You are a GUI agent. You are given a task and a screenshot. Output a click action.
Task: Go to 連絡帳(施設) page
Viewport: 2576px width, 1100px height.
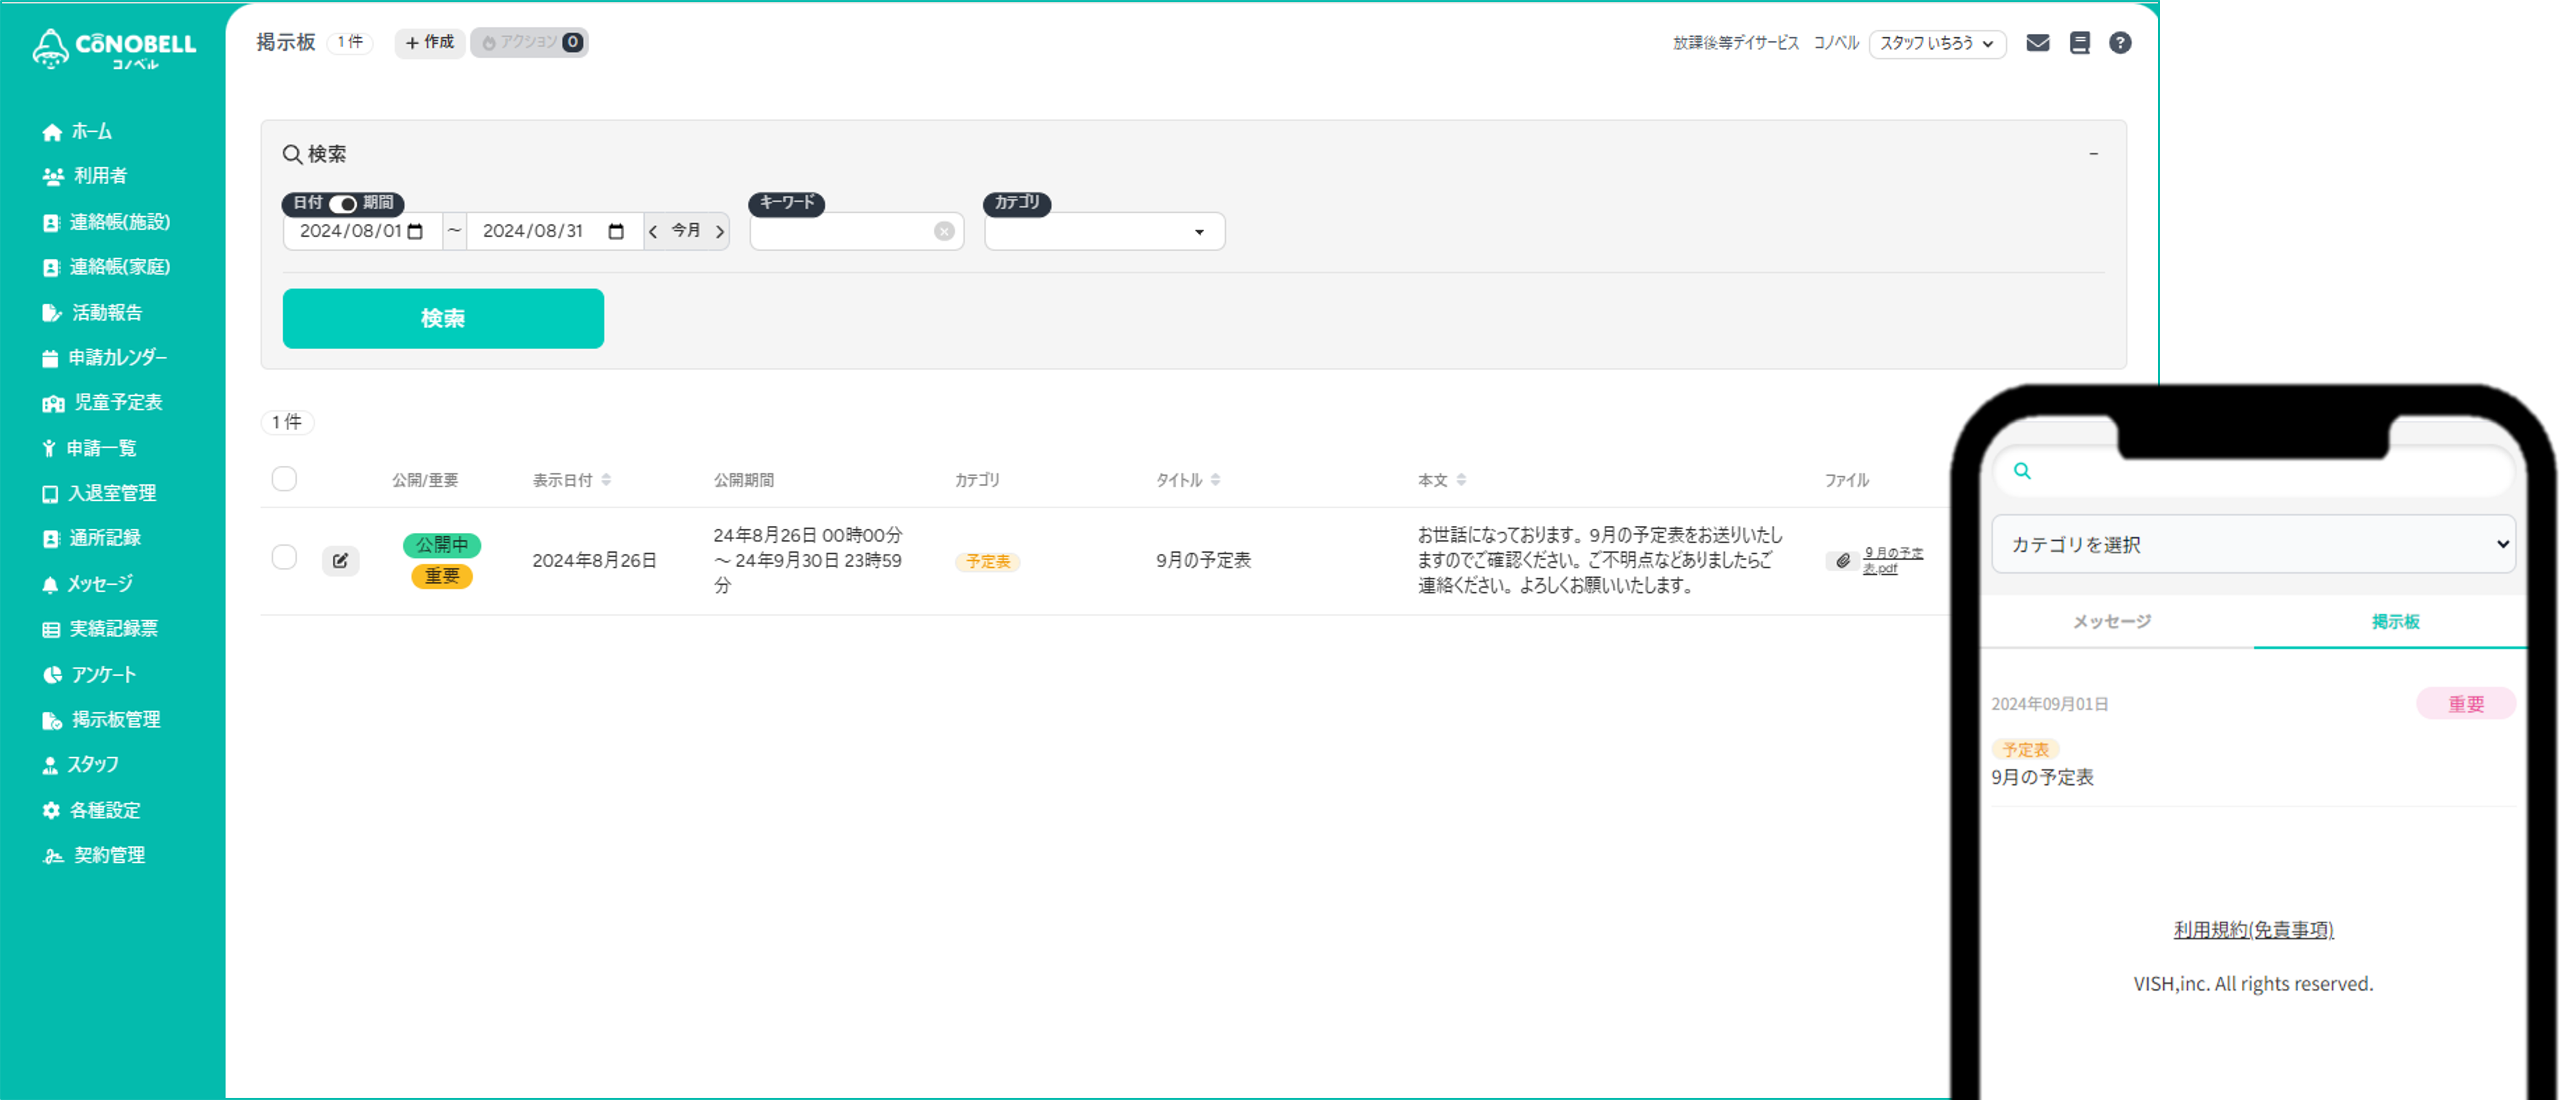106,222
